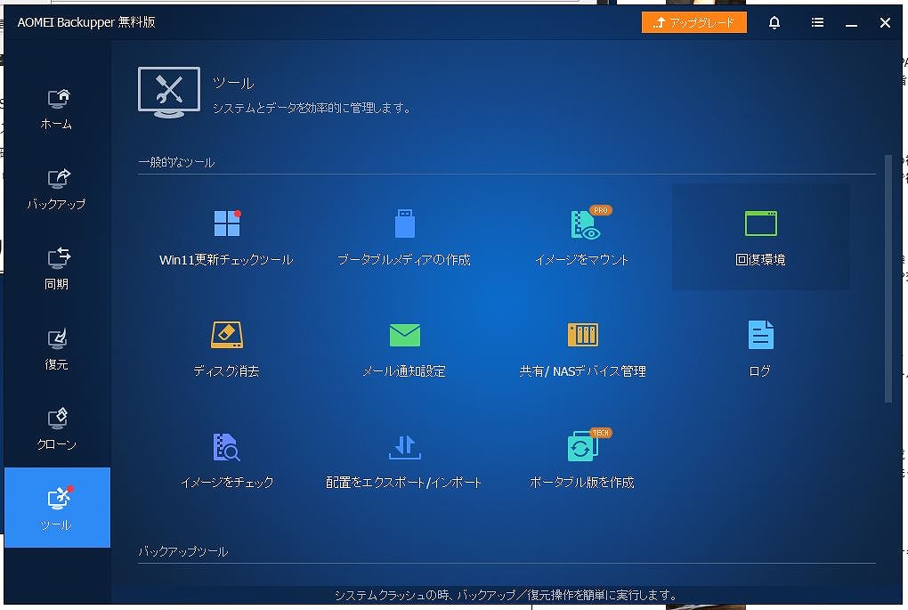Open the menu list icon in title bar

[x=817, y=22]
